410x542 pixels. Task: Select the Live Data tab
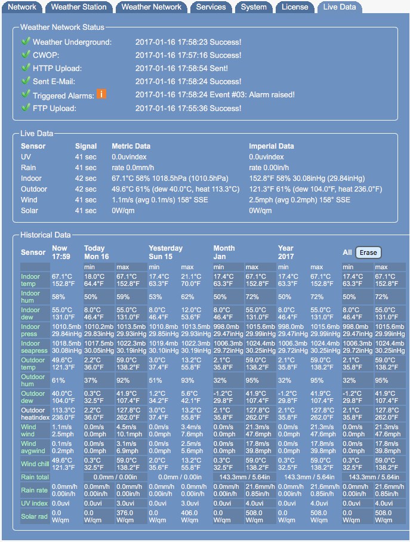339,7
